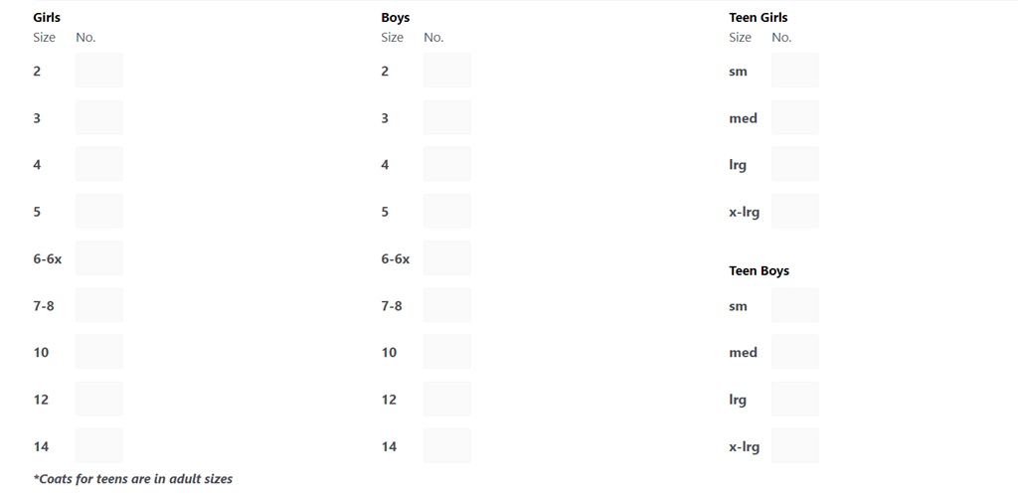Select the Teen Girls sm number field

tap(795, 71)
